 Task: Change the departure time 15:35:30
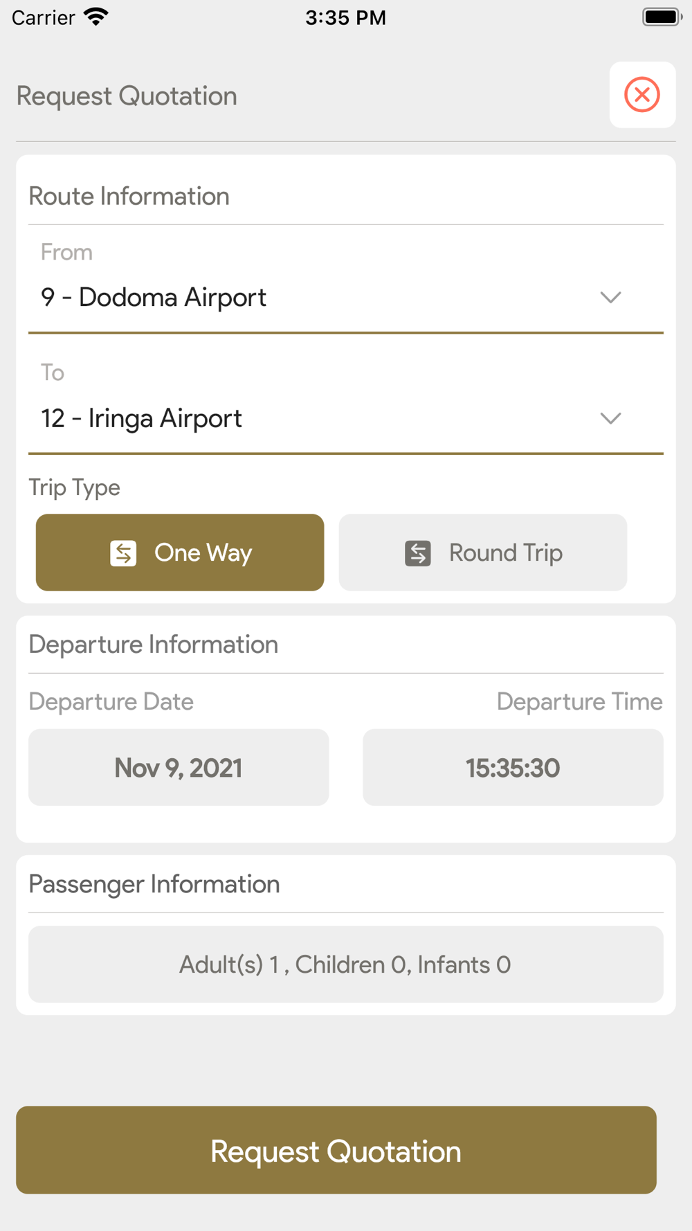(x=513, y=767)
